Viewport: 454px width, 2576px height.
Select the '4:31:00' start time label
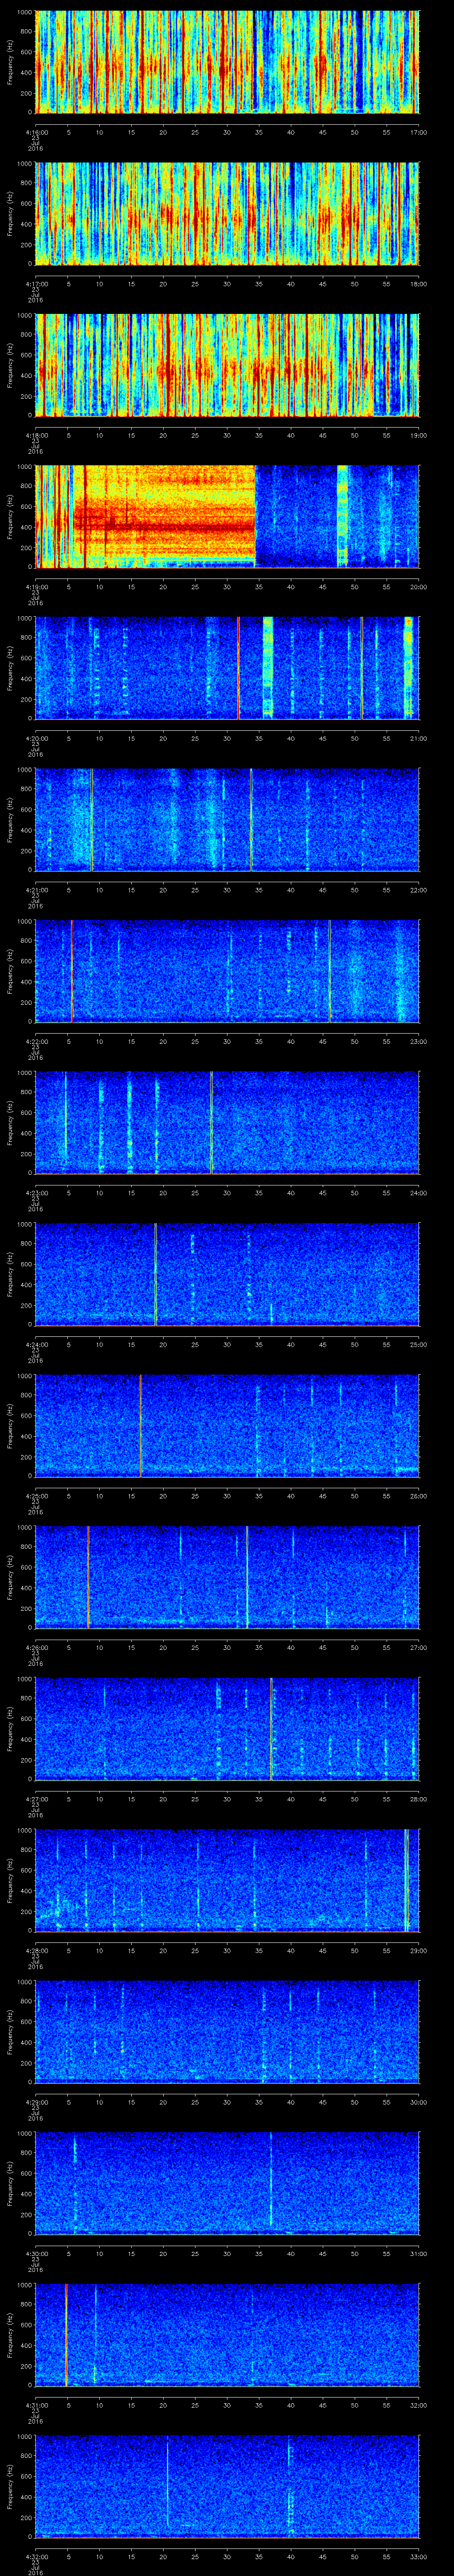click(36, 2405)
